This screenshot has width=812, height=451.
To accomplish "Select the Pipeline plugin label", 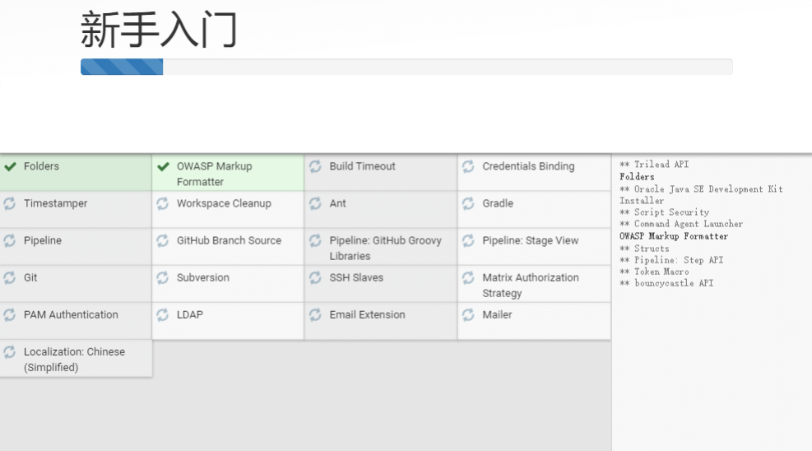I will pos(43,240).
